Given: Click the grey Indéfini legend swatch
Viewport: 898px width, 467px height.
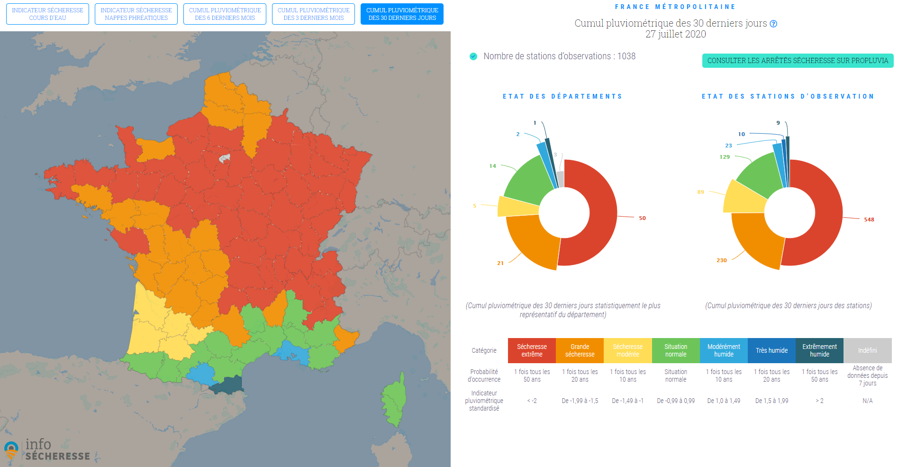Looking at the screenshot, I should point(867,350).
